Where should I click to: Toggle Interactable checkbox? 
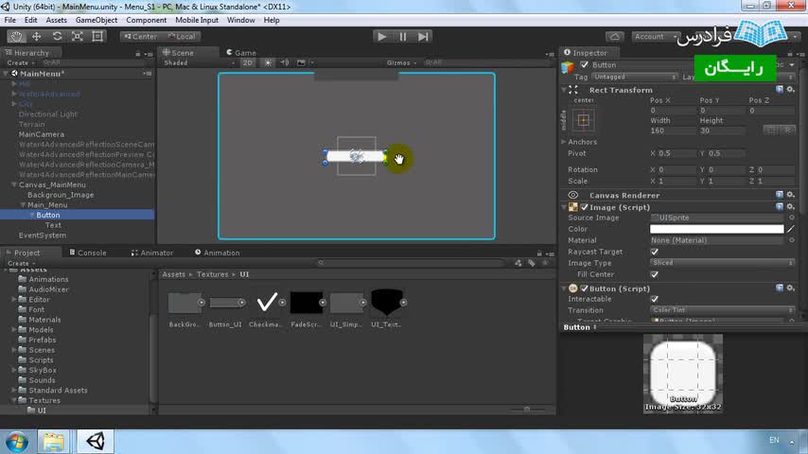655,299
